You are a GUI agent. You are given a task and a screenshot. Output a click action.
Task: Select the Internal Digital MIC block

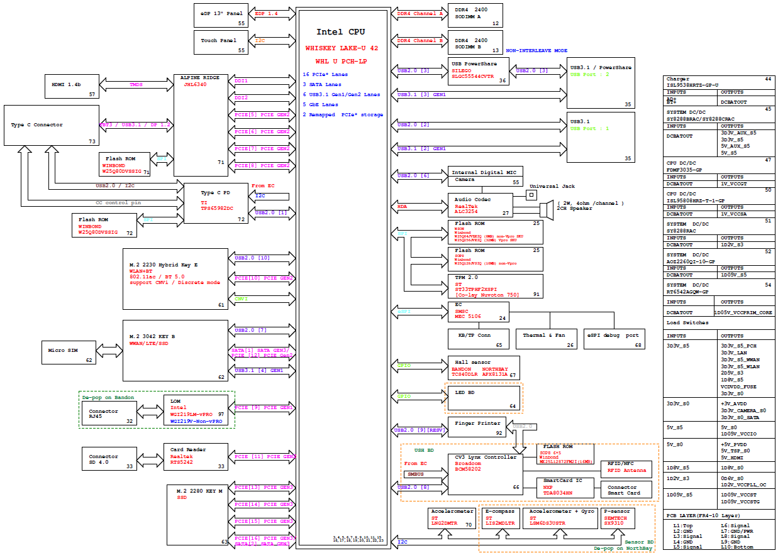pos(486,172)
